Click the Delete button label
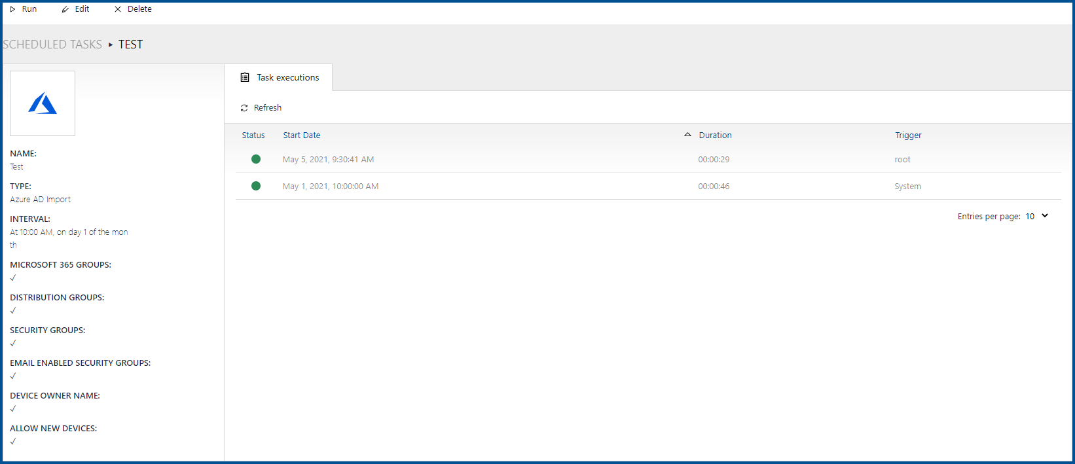 tap(139, 9)
